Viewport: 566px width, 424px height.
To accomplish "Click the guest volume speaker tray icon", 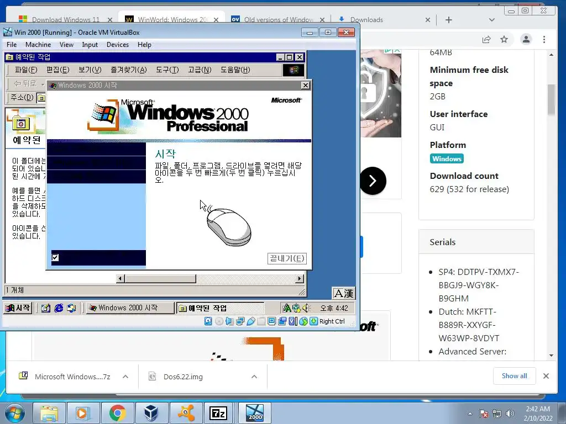I will 306,308.
